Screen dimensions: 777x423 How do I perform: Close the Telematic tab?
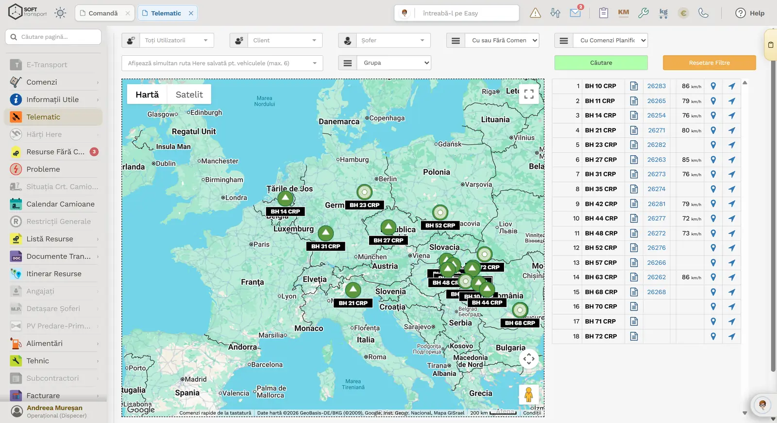pos(191,13)
